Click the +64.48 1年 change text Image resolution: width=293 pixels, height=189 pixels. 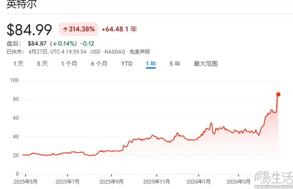119,29
